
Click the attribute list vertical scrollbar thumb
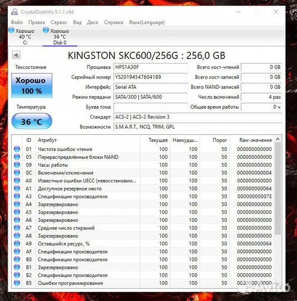(278, 188)
